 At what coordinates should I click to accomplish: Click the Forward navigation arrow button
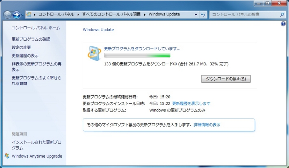pos(16,15)
